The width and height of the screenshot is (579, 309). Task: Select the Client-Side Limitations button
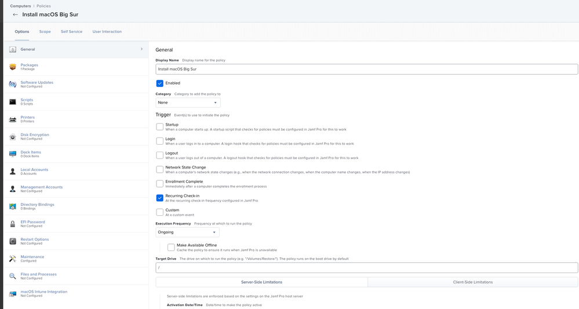point(473,282)
